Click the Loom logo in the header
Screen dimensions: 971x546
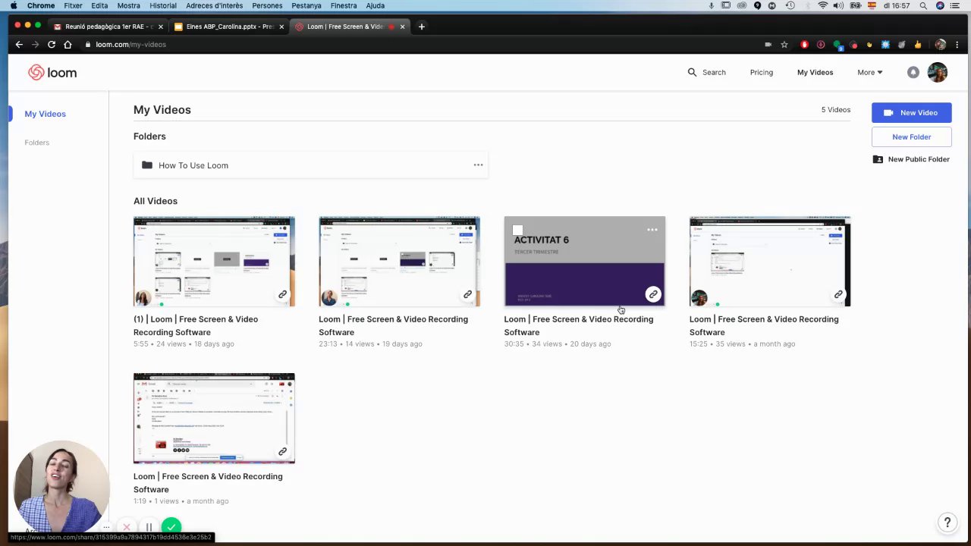(x=52, y=73)
